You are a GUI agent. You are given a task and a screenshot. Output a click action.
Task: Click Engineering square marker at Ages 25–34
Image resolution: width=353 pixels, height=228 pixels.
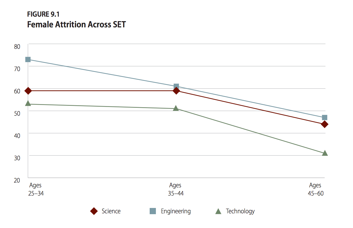pyautogui.click(x=28, y=60)
